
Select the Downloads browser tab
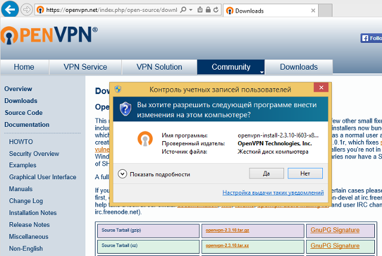(x=270, y=11)
